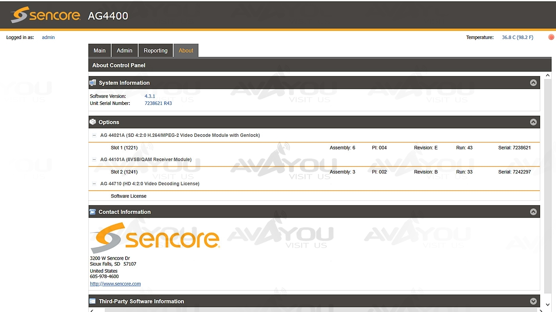556x312 pixels.
Task: Click the Sencore logo in header
Action: point(45,15)
